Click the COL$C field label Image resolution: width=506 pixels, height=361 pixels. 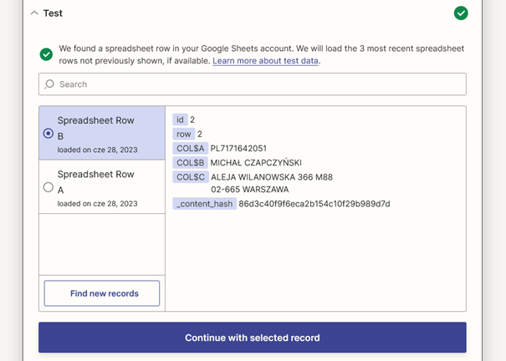(191, 177)
